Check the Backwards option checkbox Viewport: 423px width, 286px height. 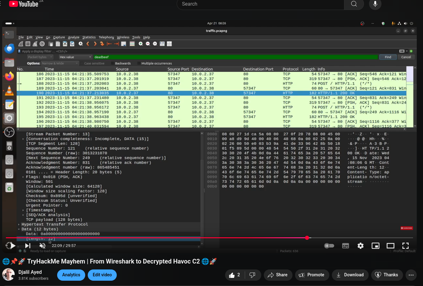113,63
